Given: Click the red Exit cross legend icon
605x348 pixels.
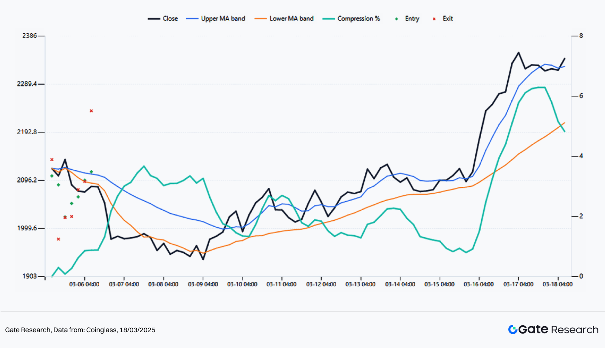Looking at the screenshot, I should point(434,19).
